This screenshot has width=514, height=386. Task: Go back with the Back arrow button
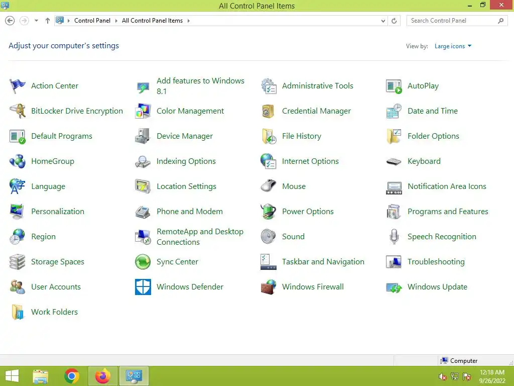pos(10,21)
